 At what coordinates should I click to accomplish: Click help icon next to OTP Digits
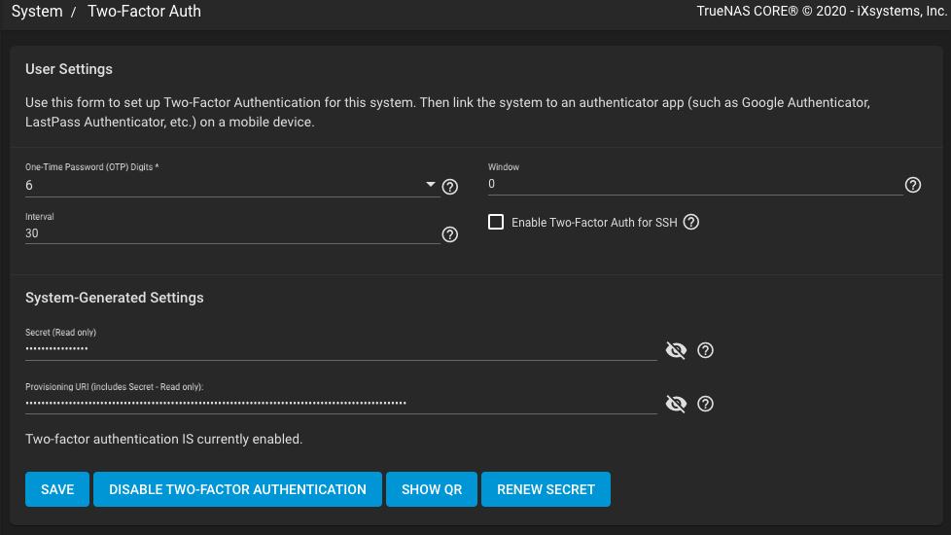click(450, 187)
